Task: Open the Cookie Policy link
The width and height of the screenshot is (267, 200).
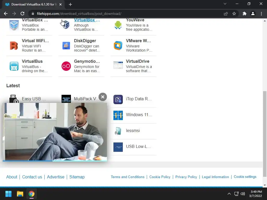Action: [x=160, y=177]
